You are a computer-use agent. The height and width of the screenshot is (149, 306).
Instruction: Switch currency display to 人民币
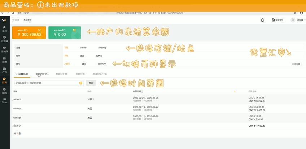67,64
